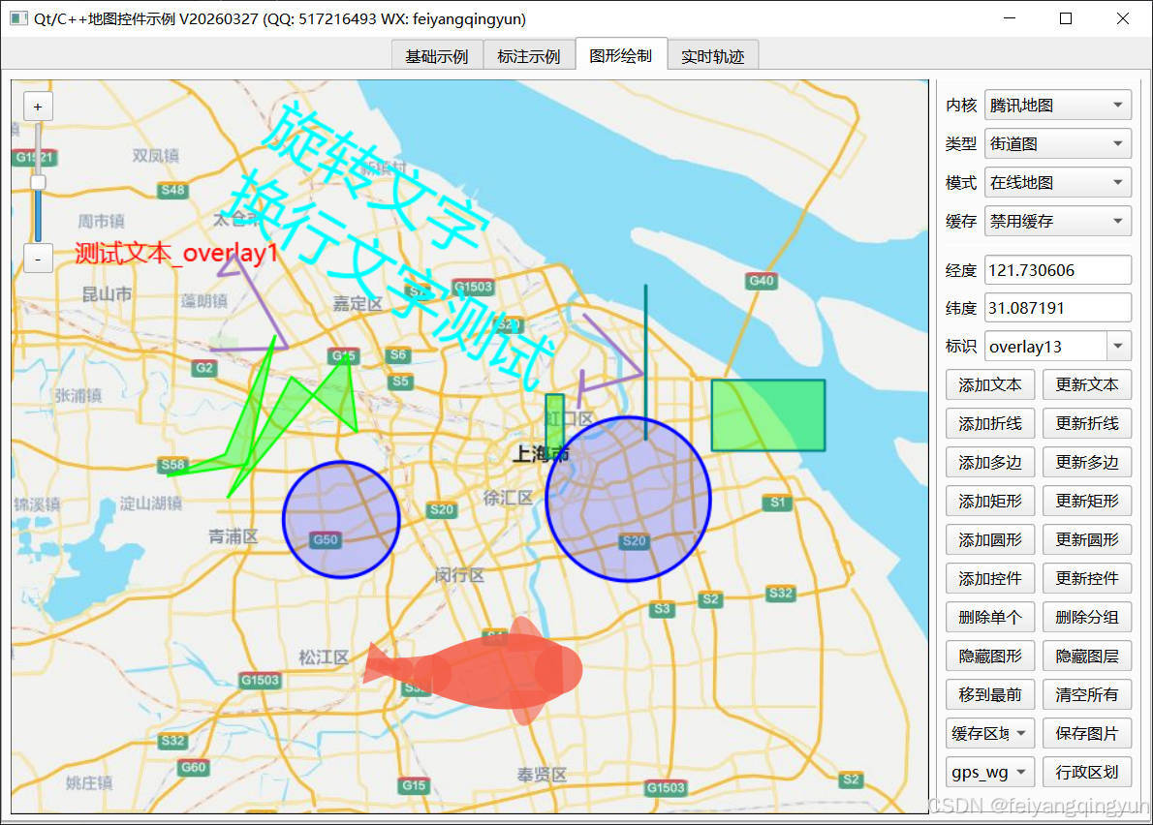Click the 添加折线 button
This screenshot has height=825, width=1153.
tap(990, 424)
